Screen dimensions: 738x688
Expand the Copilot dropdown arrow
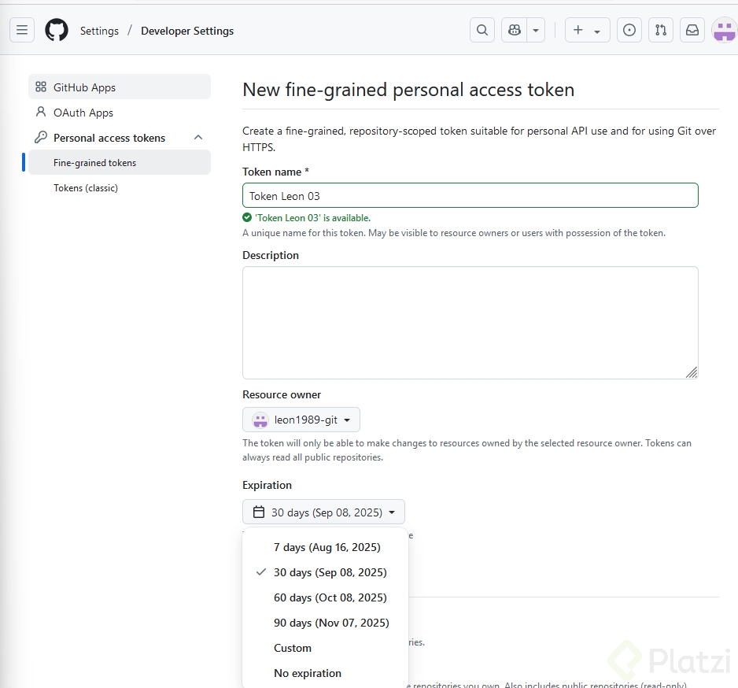point(536,30)
